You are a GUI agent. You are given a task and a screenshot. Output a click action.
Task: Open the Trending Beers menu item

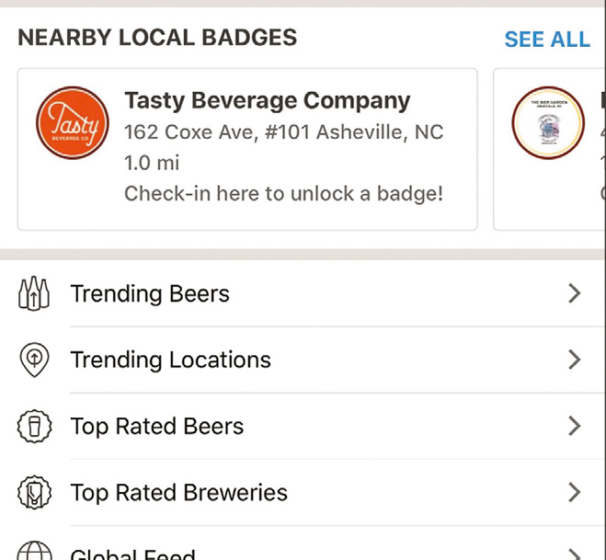(150, 294)
